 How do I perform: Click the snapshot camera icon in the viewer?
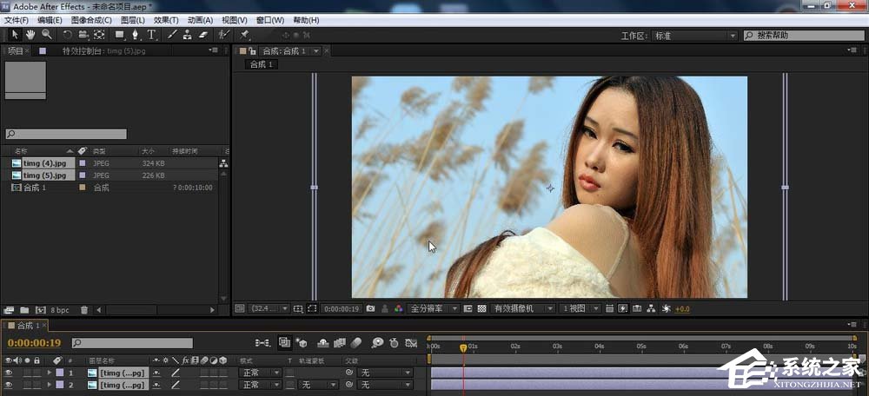click(x=371, y=308)
